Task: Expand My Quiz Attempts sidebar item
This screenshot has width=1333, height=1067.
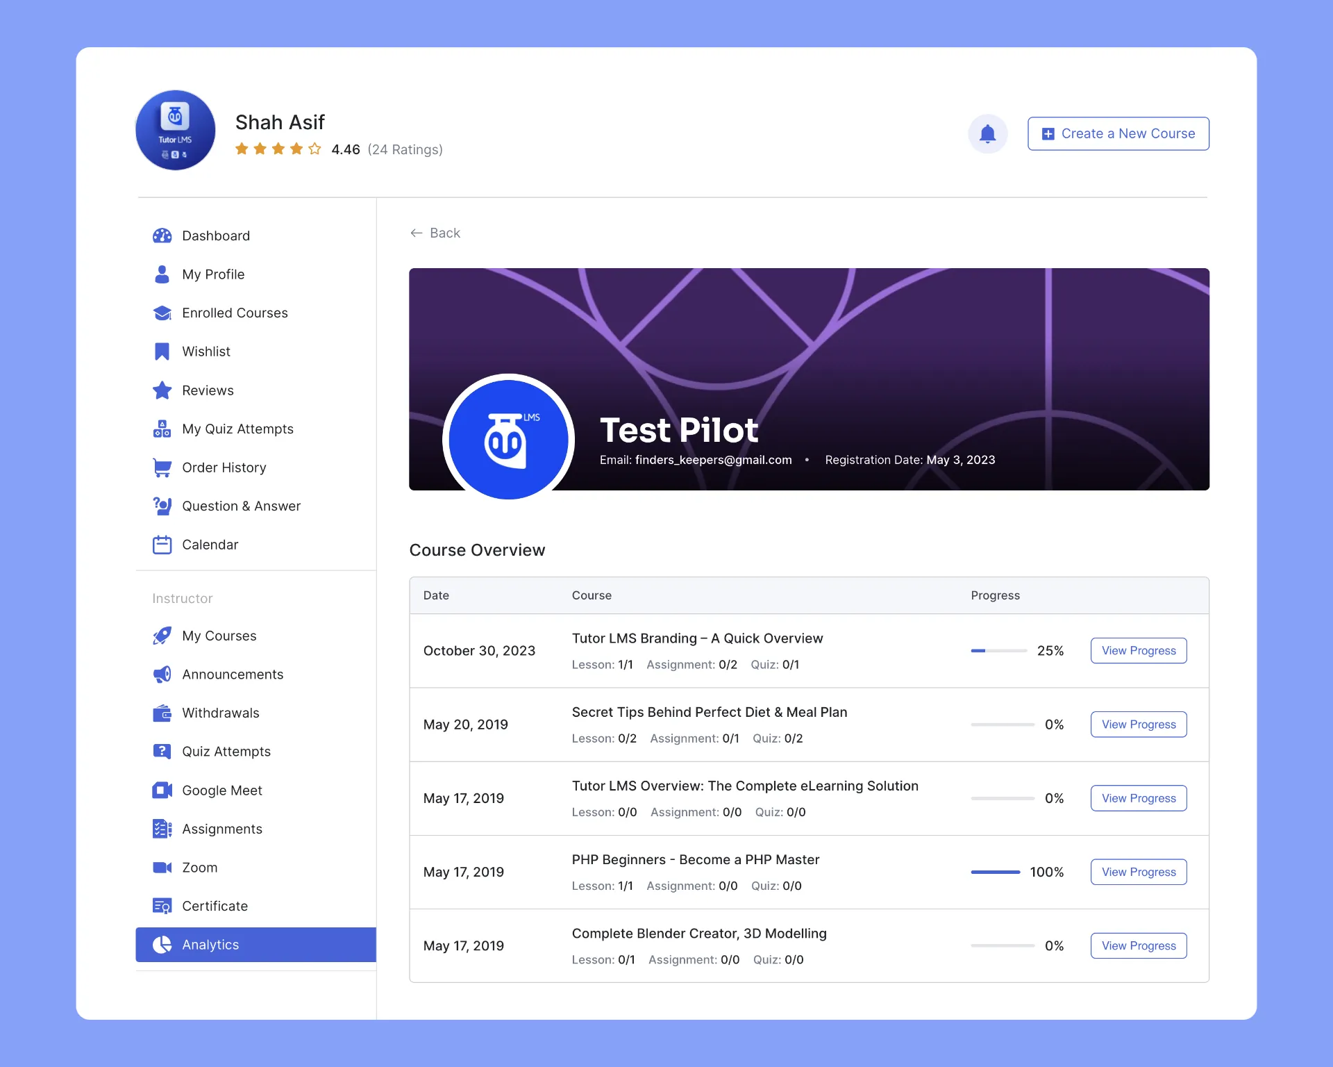Action: [x=237, y=429]
